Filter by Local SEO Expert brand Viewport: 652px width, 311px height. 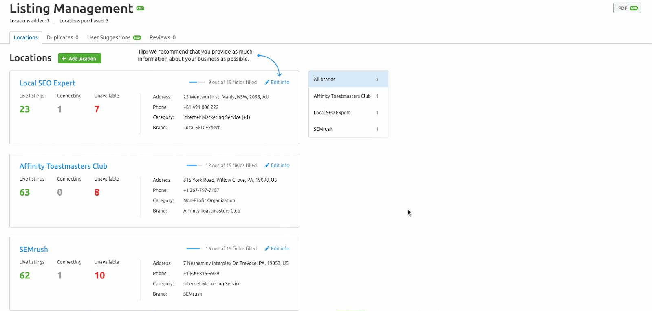click(x=348, y=113)
